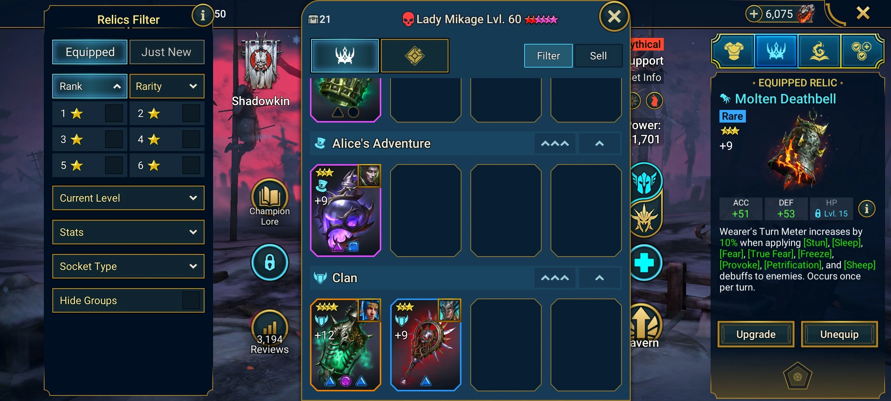Select the armor artifacts tab icon

[734, 51]
